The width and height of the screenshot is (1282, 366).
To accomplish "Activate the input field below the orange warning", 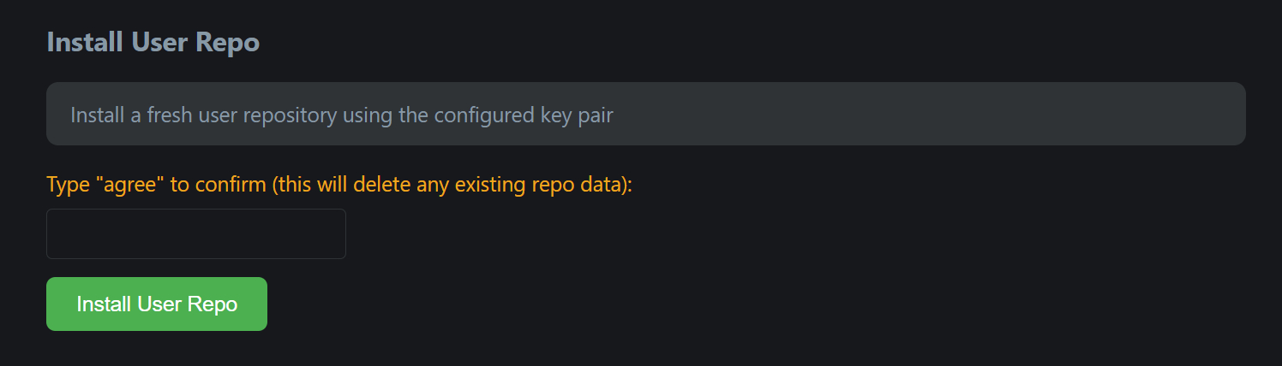I will coord(195,233).
